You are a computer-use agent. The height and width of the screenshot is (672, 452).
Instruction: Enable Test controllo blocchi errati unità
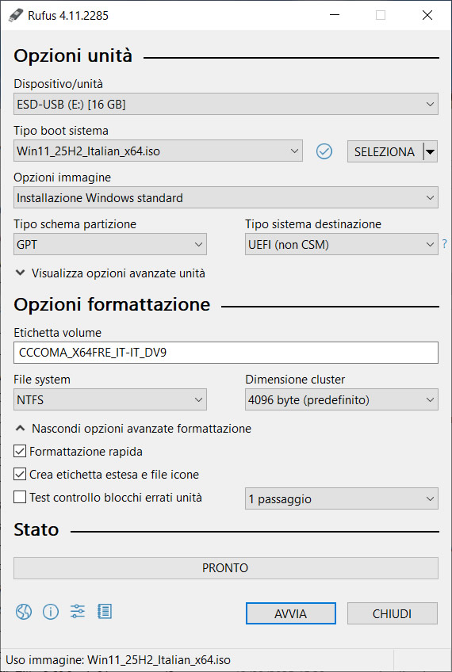coord(20,497)
